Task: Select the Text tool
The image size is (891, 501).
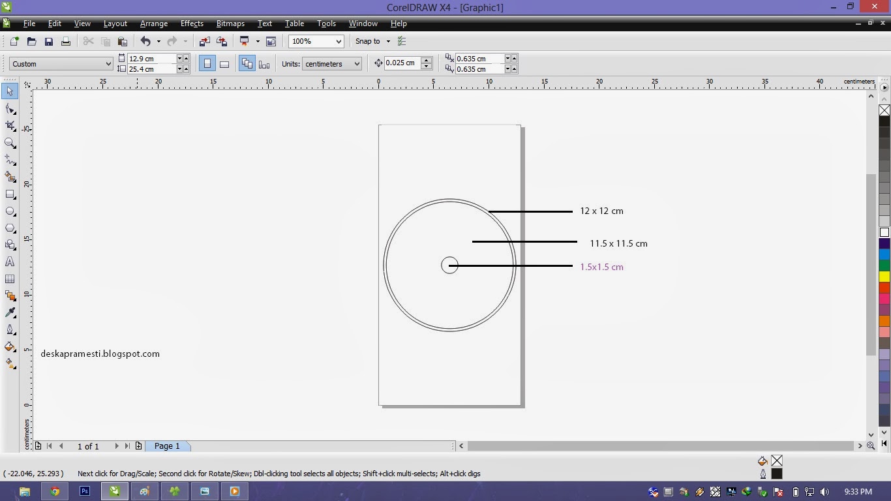Action: click(10, 262)
